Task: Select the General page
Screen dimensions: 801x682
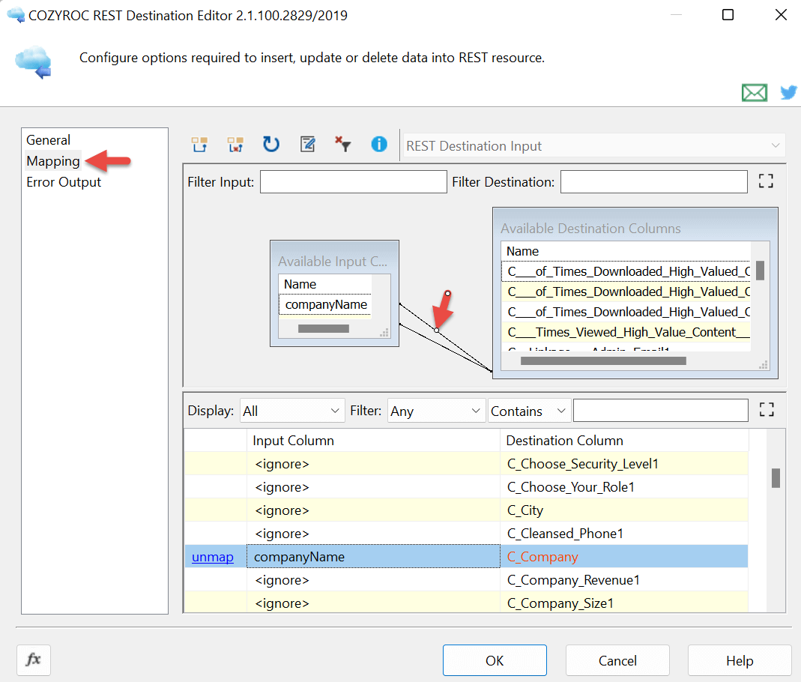Action: (49, 140)
